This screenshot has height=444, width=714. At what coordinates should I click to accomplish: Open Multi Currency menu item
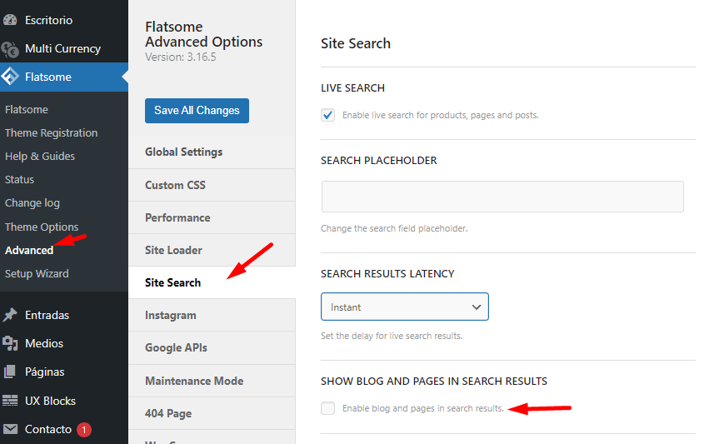pos(64,48)
